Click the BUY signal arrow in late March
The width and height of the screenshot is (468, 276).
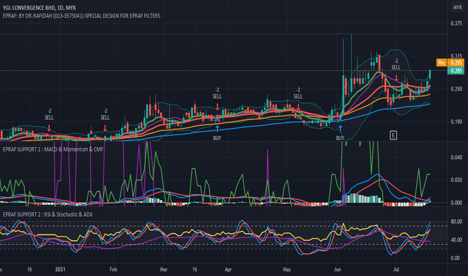point(217,128)
